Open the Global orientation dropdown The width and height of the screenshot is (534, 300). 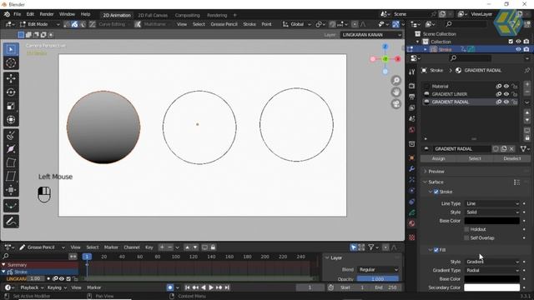click(297, 24)
